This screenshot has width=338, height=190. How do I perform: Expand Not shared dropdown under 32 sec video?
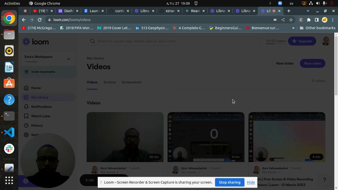click(x=109, y=172)
